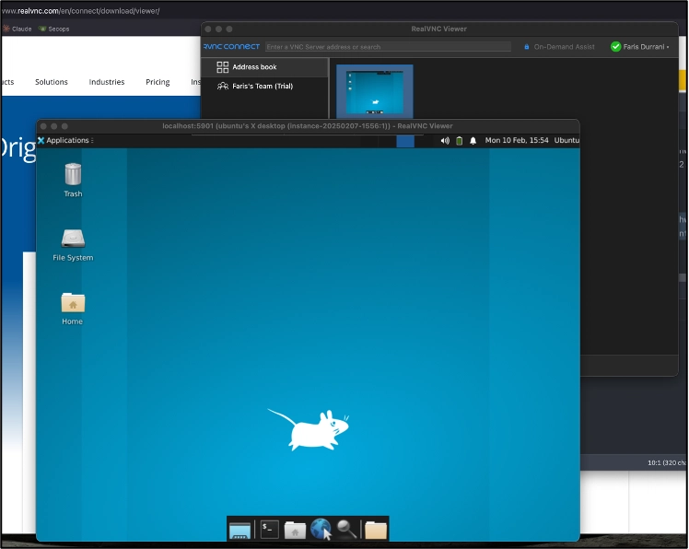Image resolution: width=689 pixels, height=549 pixels.
Task: Open Solutions menu on RealVNC website
Action: click(52, 82)
